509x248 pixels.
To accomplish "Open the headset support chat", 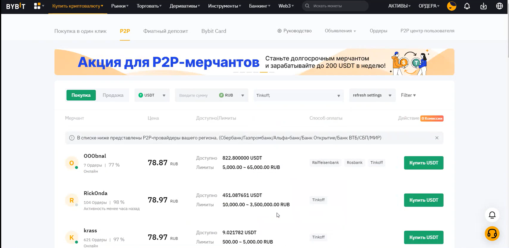I will tap(492, 233).
